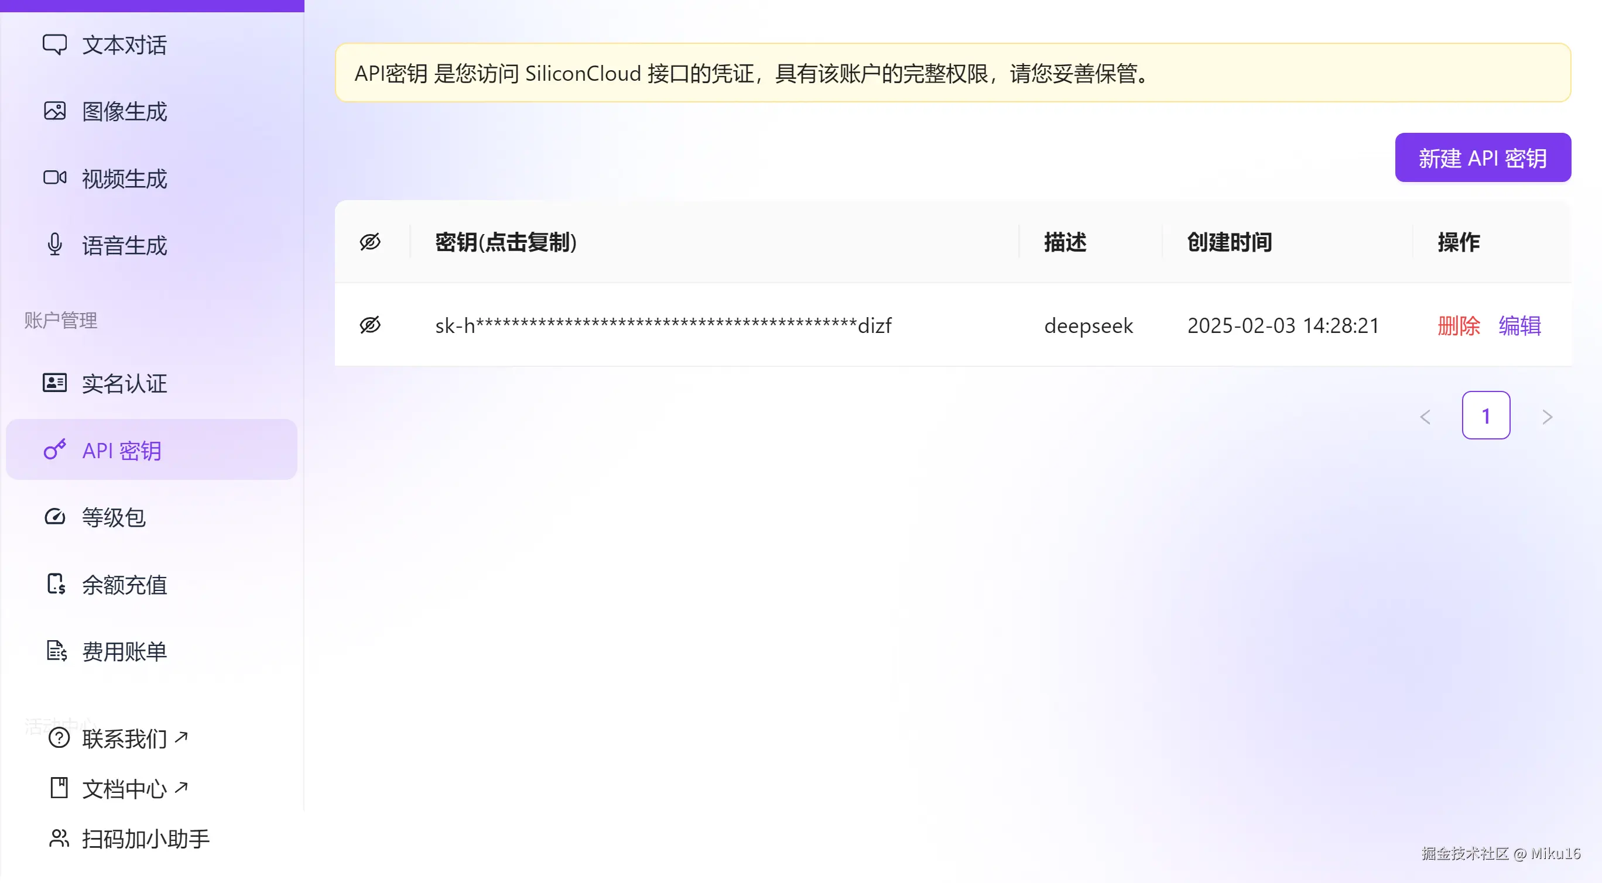Click the billing document icon
The image size is (1602, 883).
(56, 651)
